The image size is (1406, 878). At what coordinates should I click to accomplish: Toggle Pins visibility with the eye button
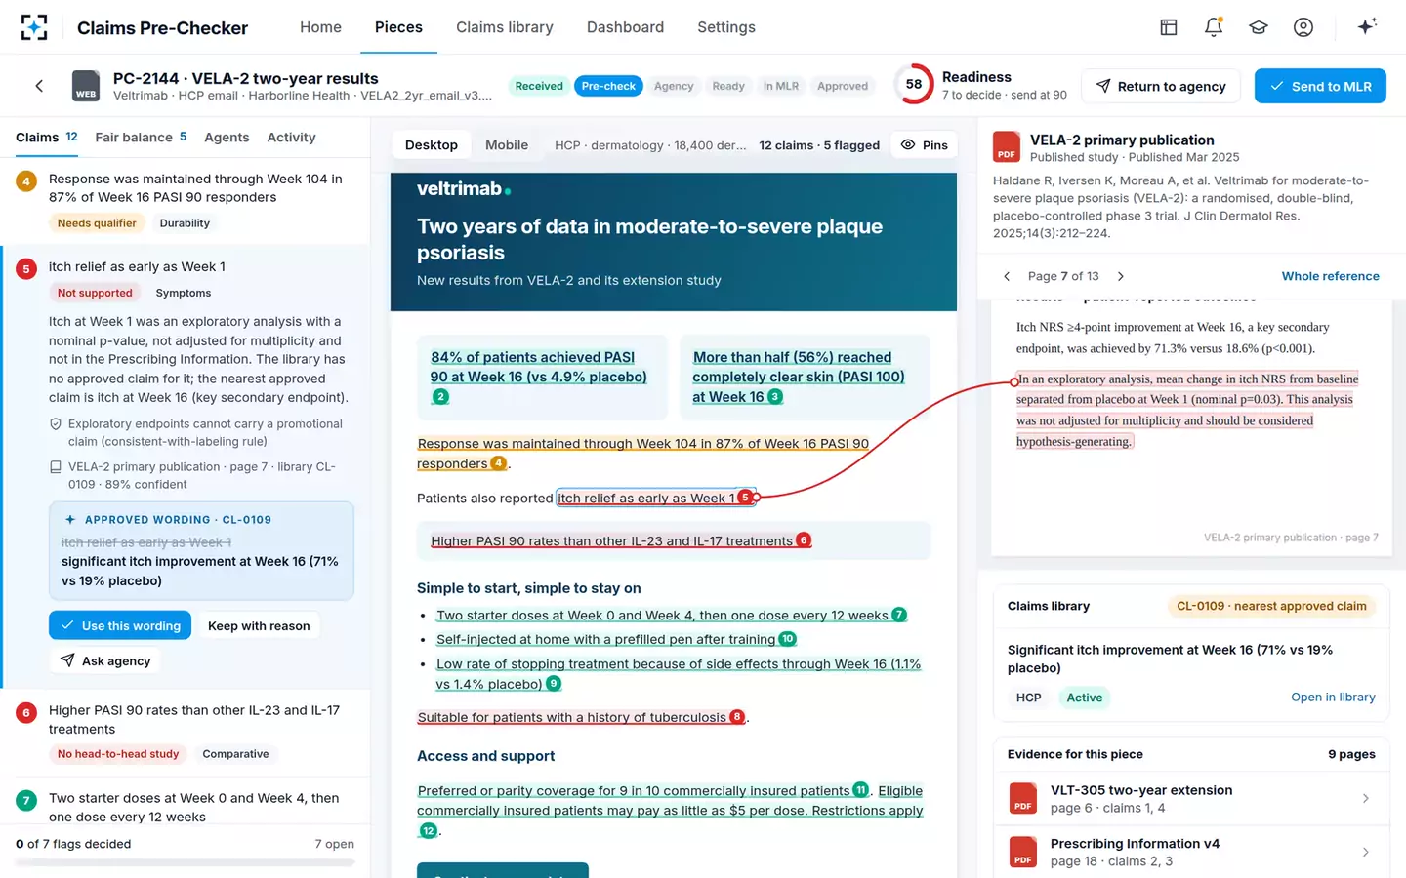pos(924,145)
